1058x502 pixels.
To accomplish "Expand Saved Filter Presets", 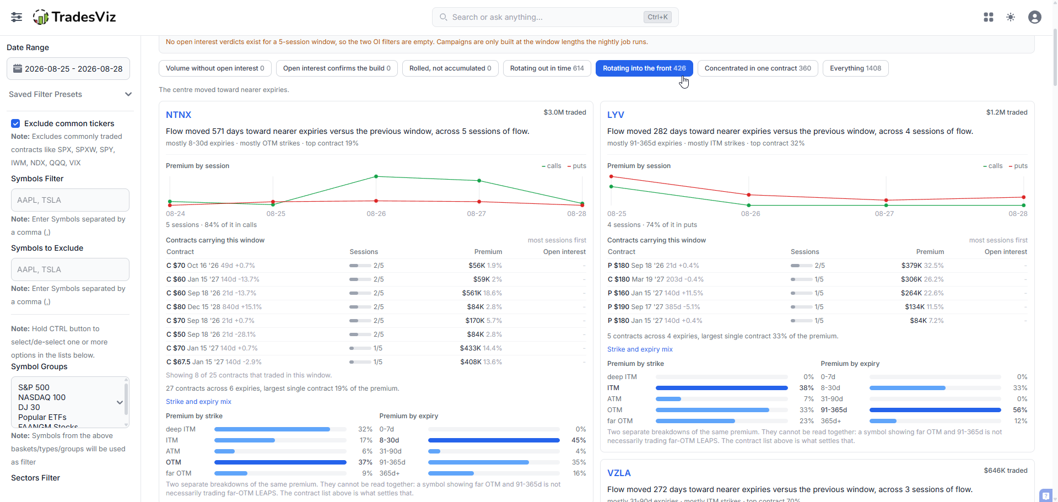I will point(70,94).
